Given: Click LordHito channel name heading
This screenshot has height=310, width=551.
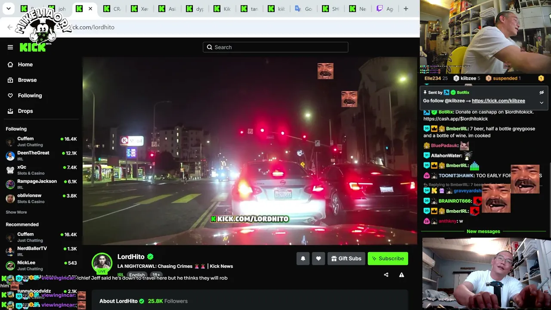Looking at the screenshot, I should (131, 257).
